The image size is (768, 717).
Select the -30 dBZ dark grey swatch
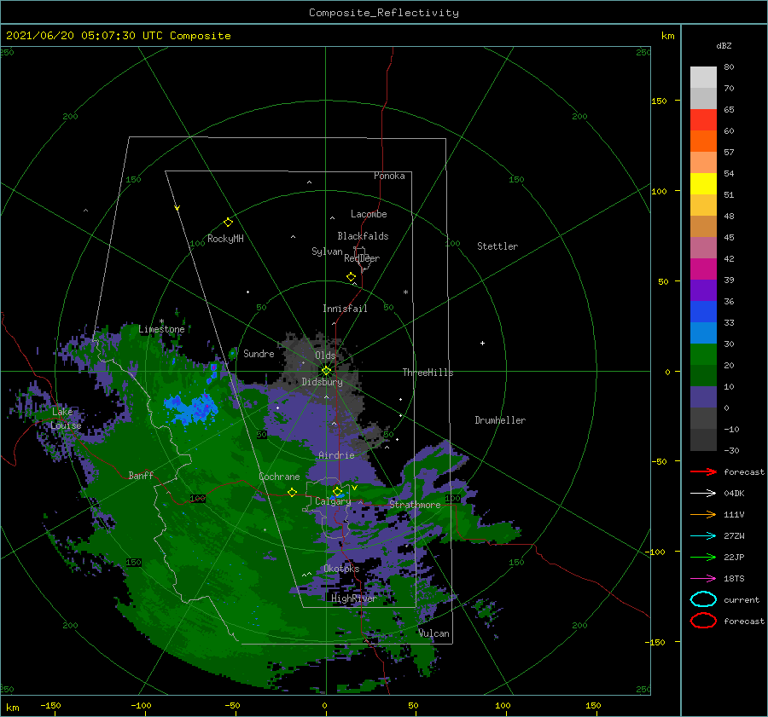(703, 440)
